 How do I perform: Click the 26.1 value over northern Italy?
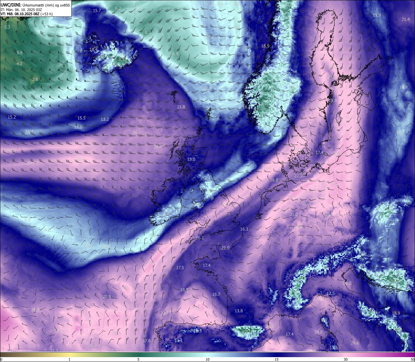click(x=347, y=283)
